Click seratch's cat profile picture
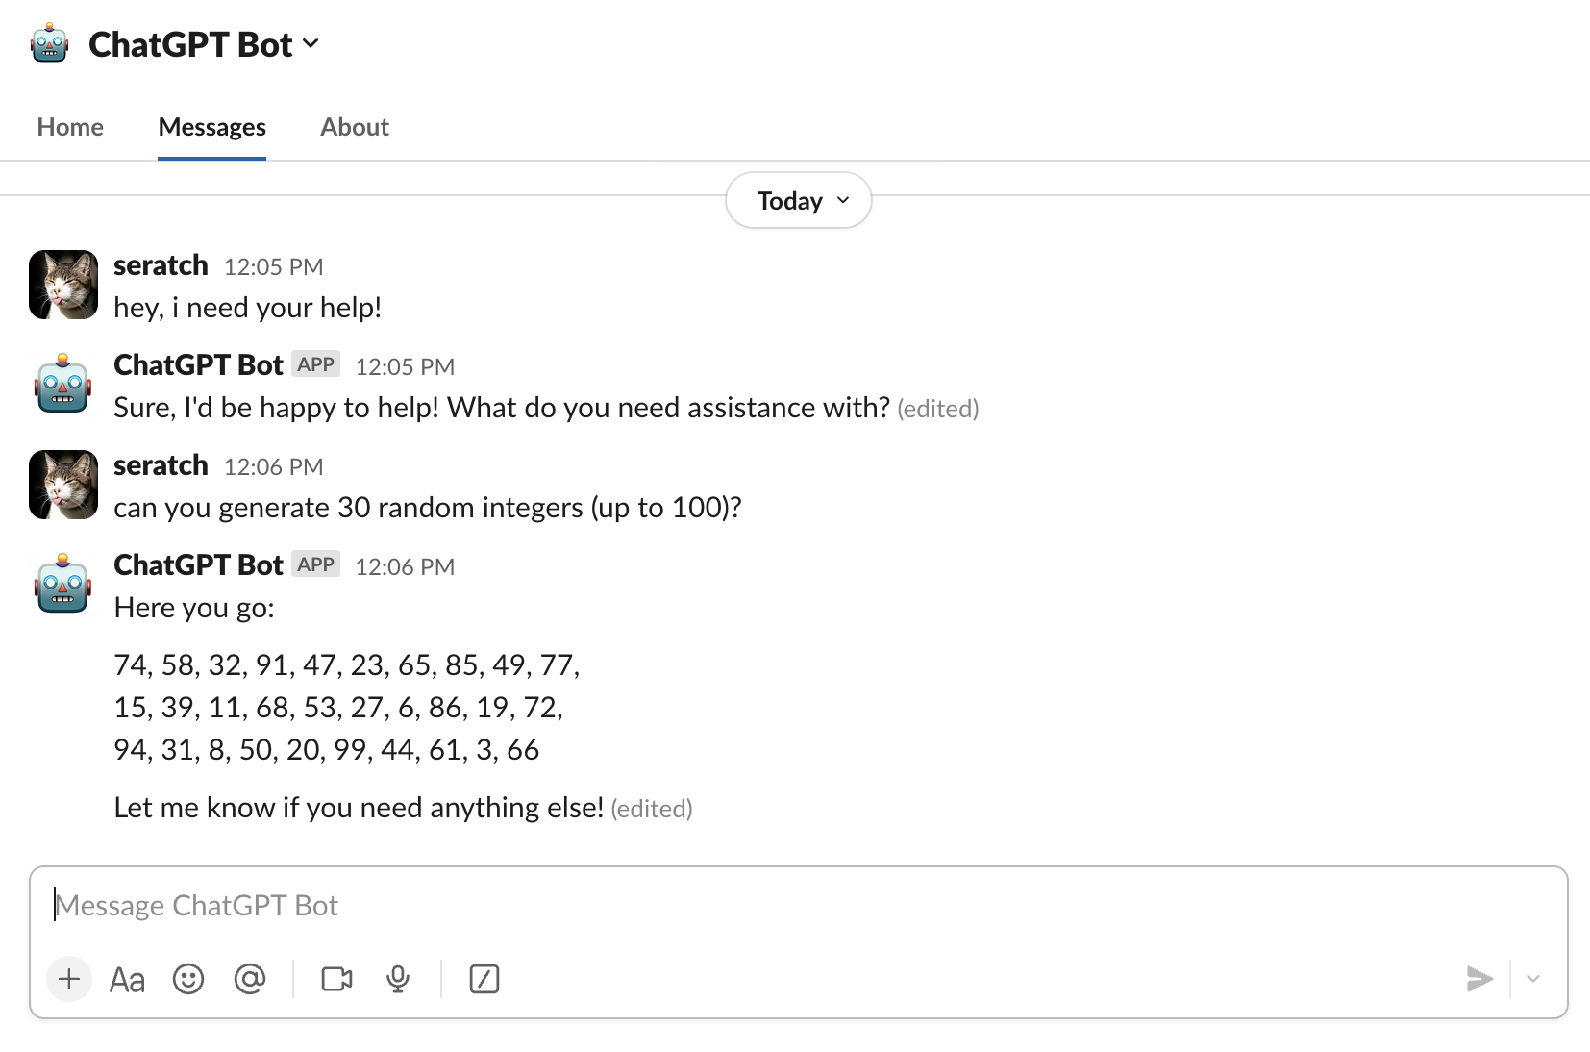1590x1052 pixels. click(x=62, y=285)
